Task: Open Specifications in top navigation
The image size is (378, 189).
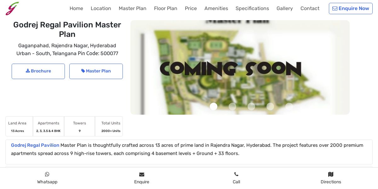Action: point(252,9)
